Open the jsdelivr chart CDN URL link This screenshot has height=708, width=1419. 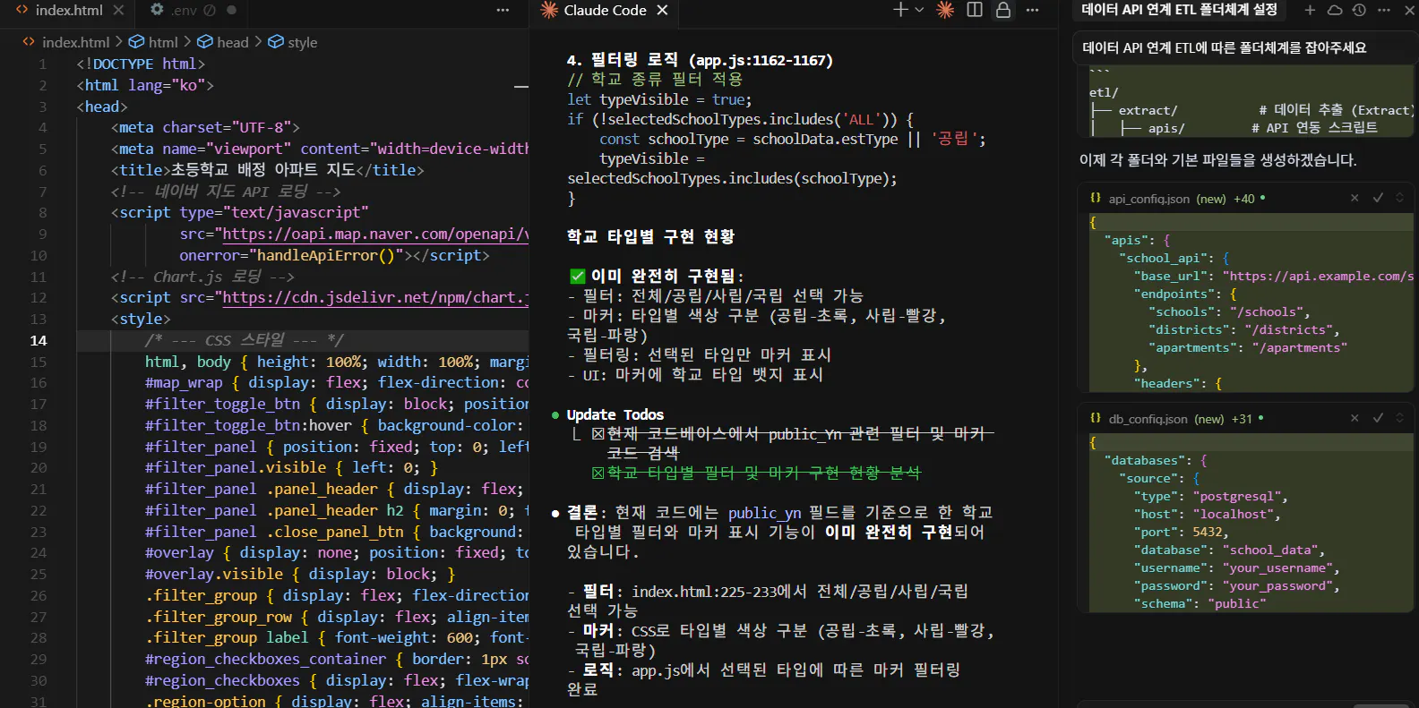375,297
